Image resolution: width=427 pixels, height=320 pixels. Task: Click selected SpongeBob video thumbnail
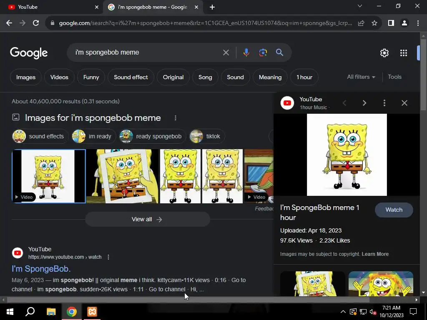click(x=49, y=176)
